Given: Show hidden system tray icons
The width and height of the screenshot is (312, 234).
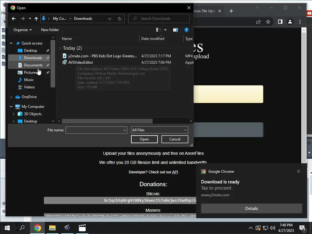Looking at the screenshot, I should point(251,228).
